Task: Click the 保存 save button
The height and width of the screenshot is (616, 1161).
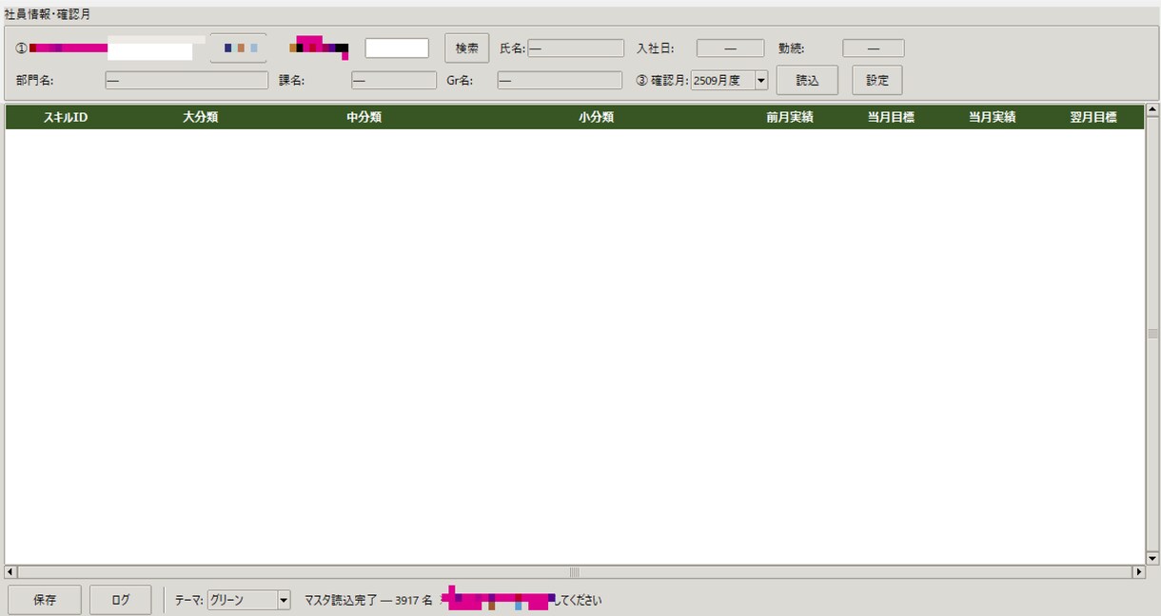Action: [x=45, y=600]
